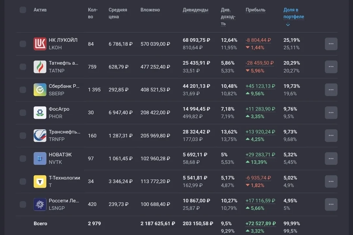Screen dimensions: 353x235
Task: Click Sberbank profit value +45 123,13 ₽
Action: point(260,86)
